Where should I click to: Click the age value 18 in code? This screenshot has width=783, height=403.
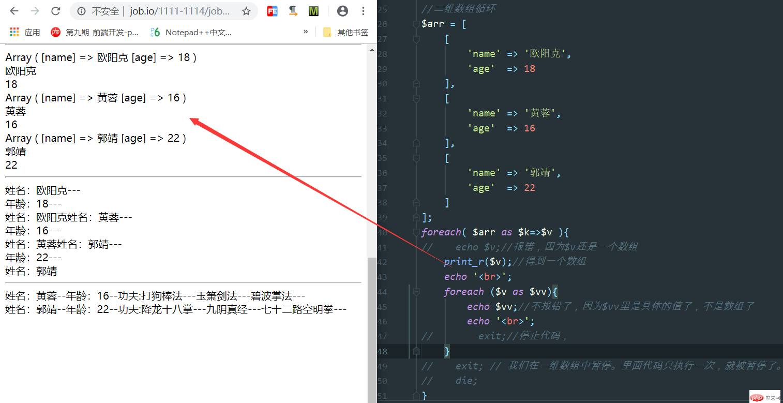[529, 69]
